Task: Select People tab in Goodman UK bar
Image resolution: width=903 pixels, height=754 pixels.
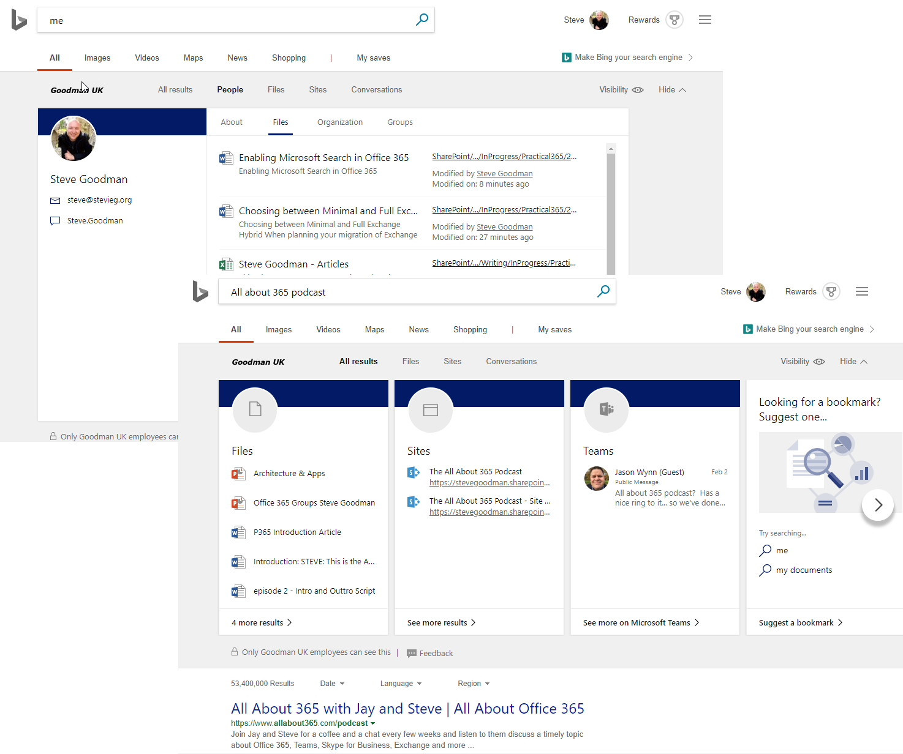Action: (x=230, y=90)
